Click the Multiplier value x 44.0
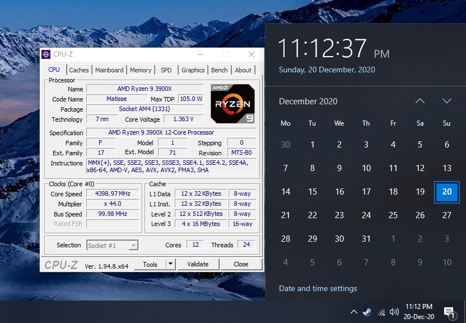 113,204
